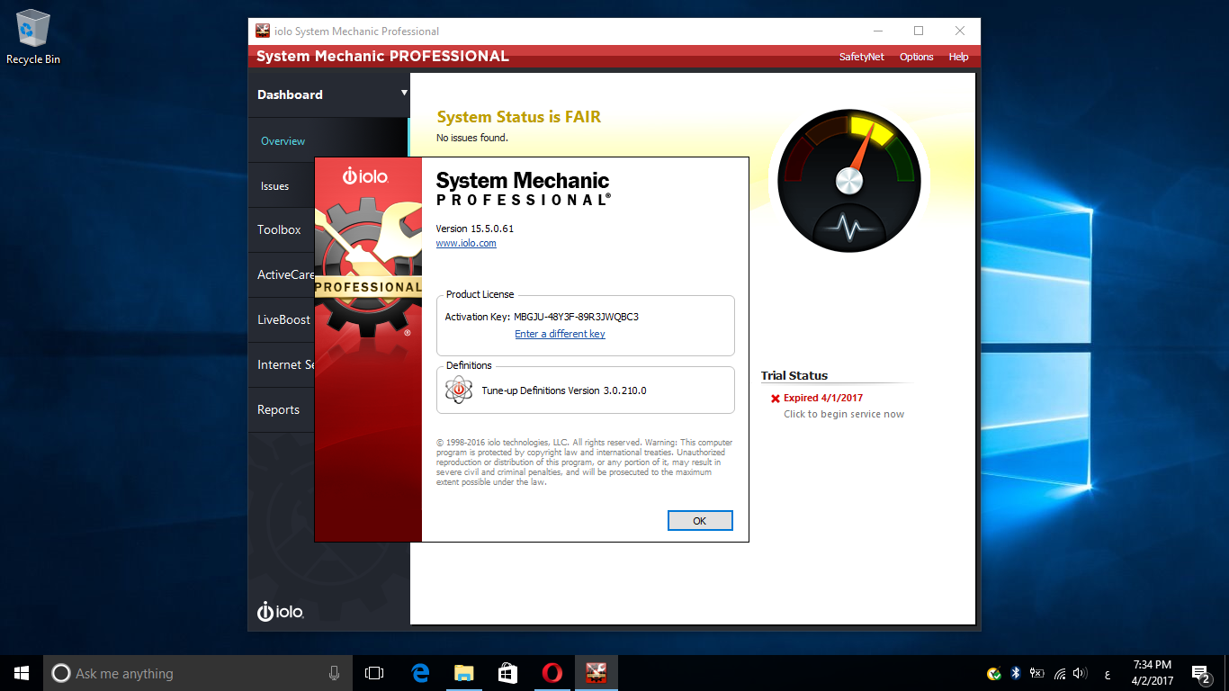Click the red X expired trial icon
The image size is (1229, 691).
point(776,398)
